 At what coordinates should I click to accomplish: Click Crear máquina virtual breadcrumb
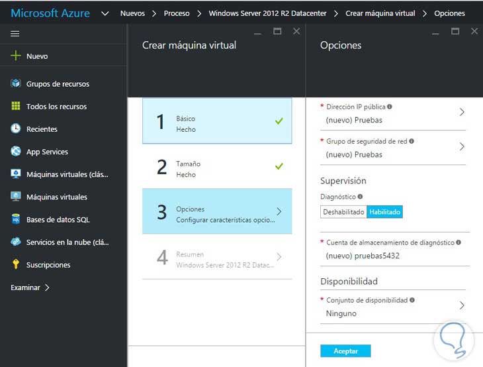pyautogui.click(x=380, y=13)
